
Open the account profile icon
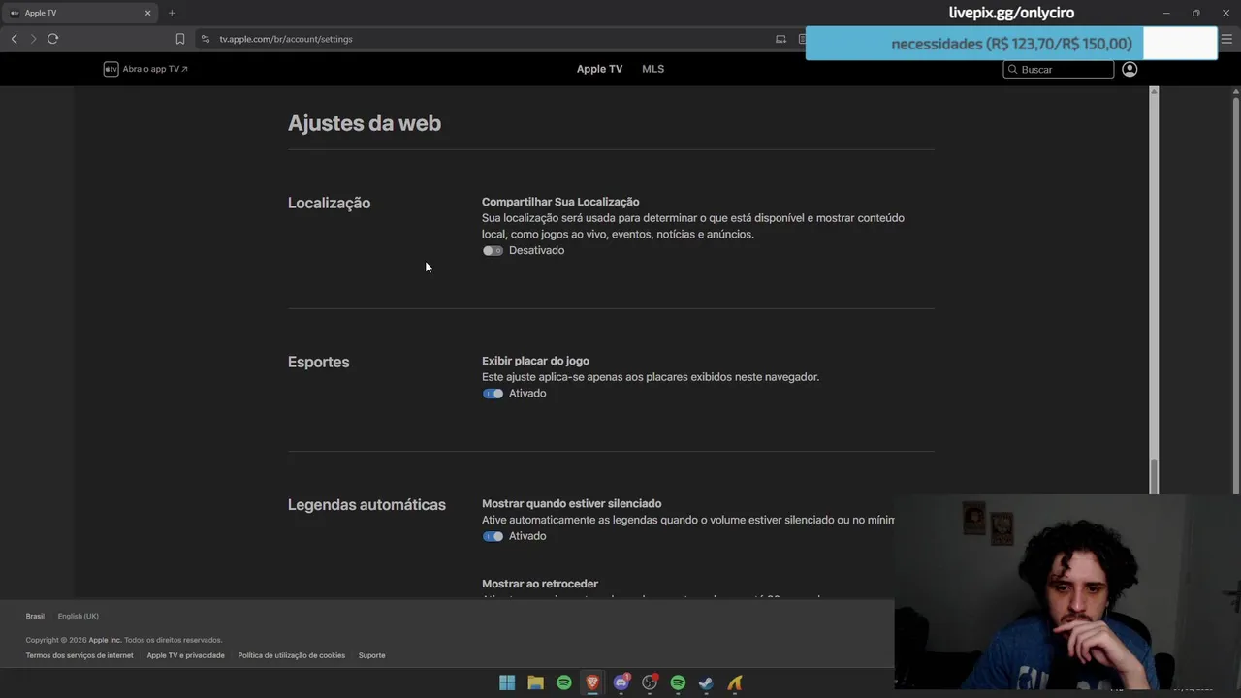coord(1130,69)
